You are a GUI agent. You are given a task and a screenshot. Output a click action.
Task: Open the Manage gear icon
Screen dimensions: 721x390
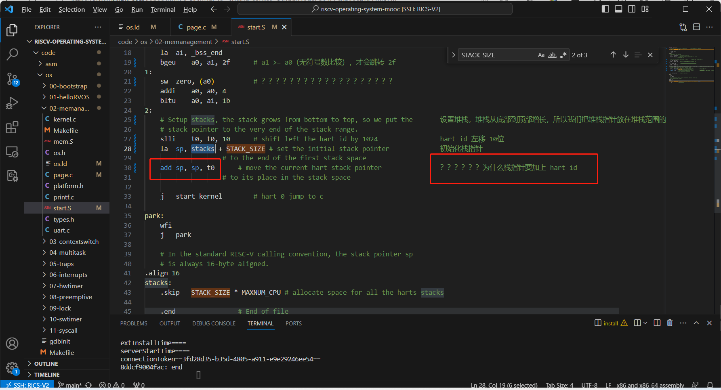pos(12,368)
